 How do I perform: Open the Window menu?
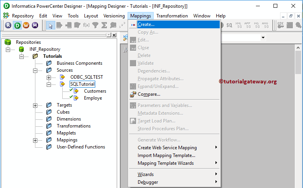pos(202,16)
